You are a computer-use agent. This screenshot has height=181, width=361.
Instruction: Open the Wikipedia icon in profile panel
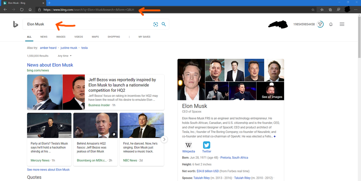click(x=189, y=145)
